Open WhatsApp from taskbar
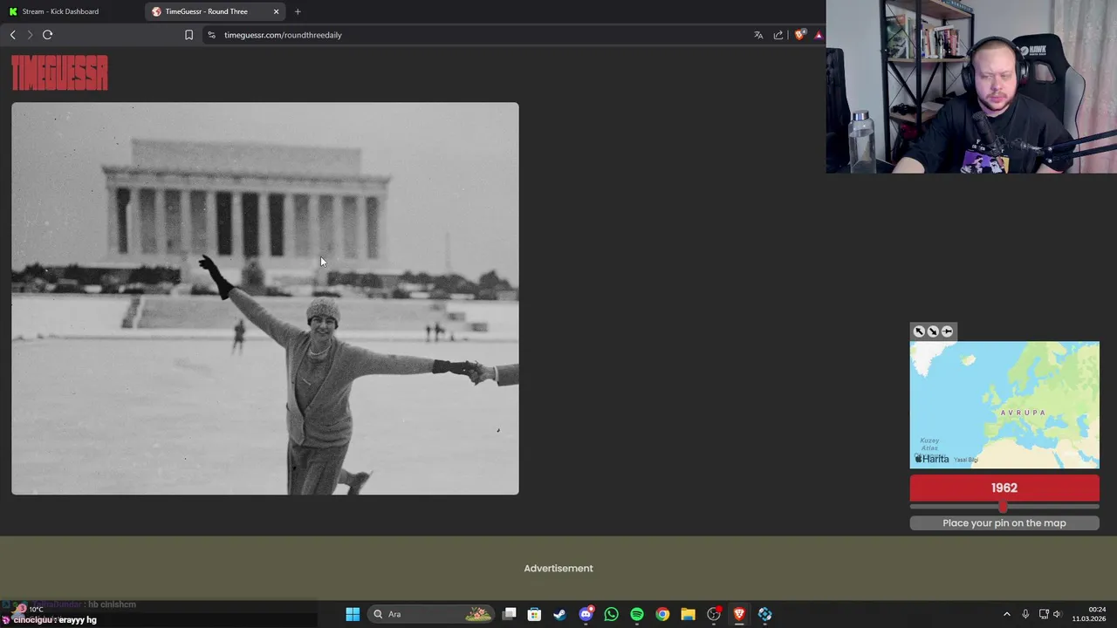The height and width of the screenshot is (628, 1117). coord(611,614)
